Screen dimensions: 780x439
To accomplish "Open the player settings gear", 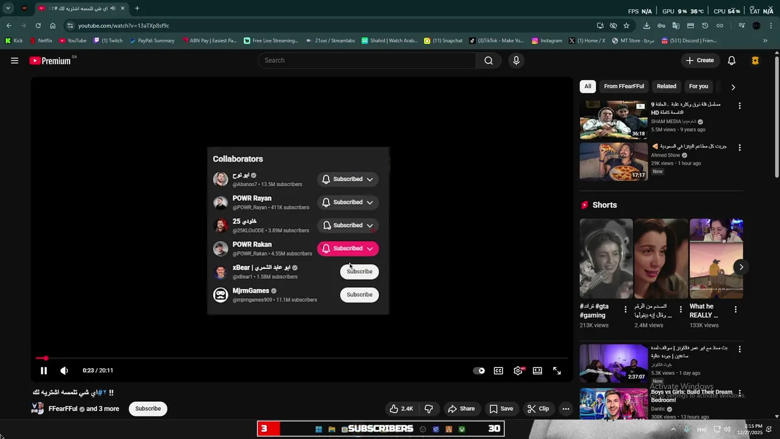I will coord(518,371).
